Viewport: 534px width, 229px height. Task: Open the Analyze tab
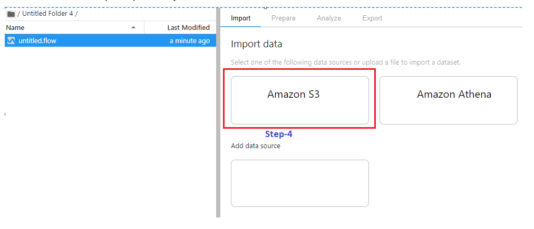tap(328, 18)
